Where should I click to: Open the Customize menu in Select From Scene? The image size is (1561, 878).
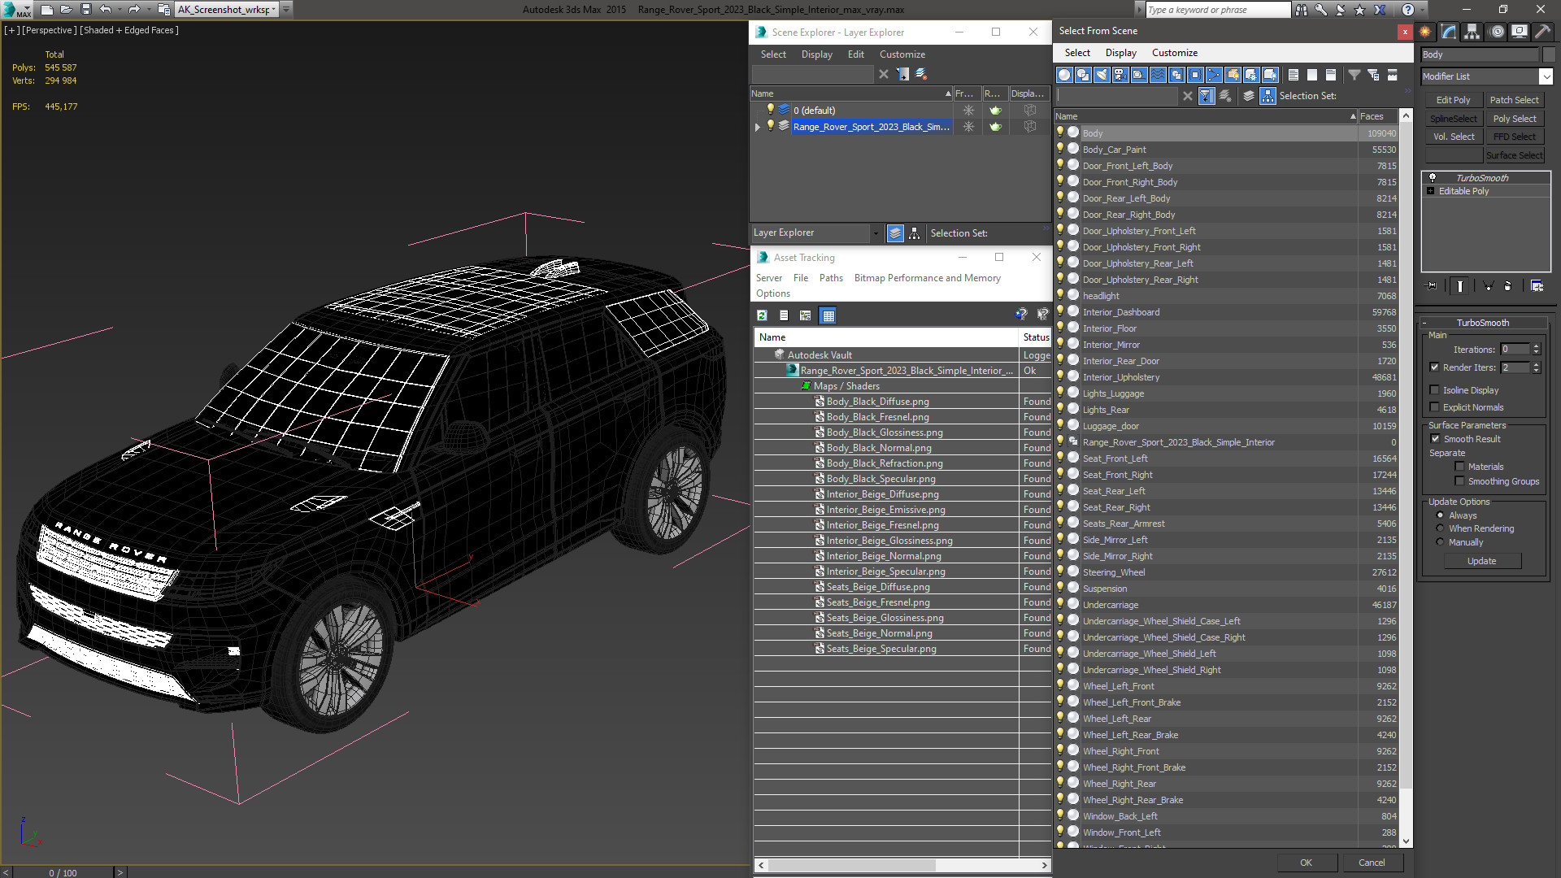1174,53
